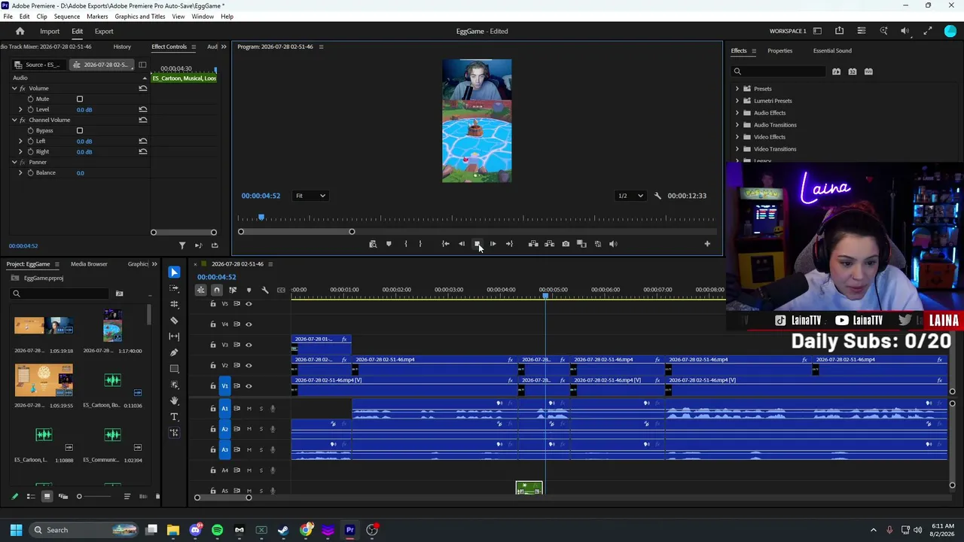Viewport: 964px width, 542px height.
Task: Toggle lock on track V2
Action: click(x=213, y=365)
